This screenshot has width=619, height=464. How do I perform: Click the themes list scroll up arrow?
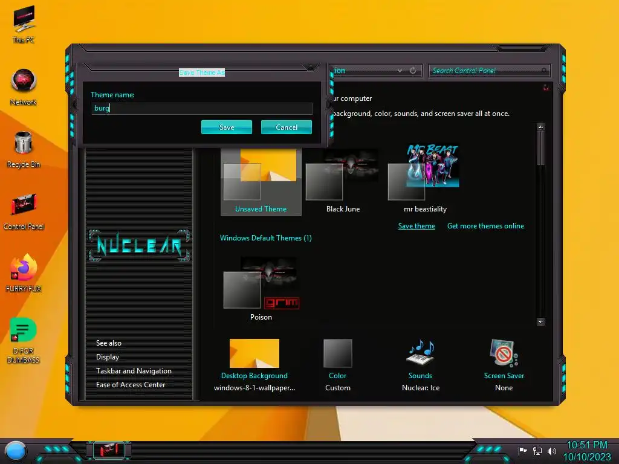(540, 127)
